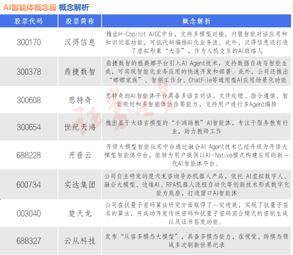Select the '股票简称' column header
This screenshot has width=293, height=255.
80,21
